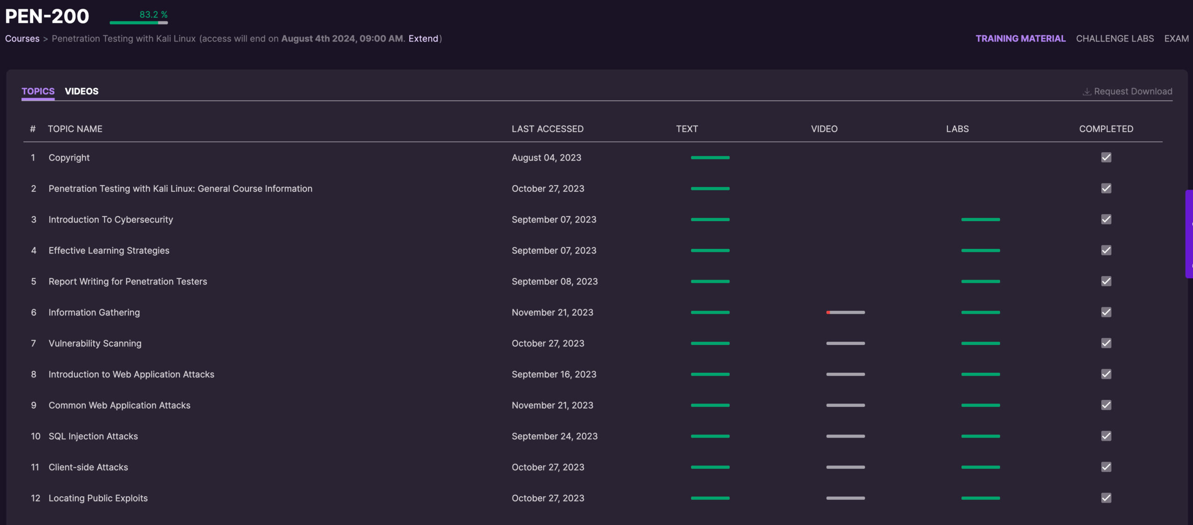The height and width of the screenshot is (525, 1193).
Task: Toggle completed checkbox for Client-side Attacks
Action: [1106, 467]
